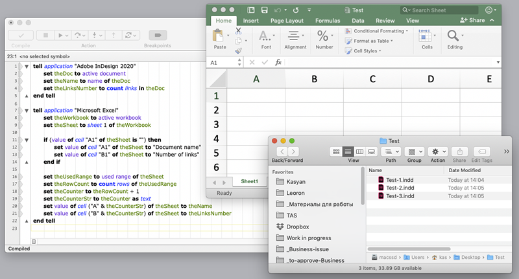Image resolution: width=519 pixels, height=279 pixels.
Task: Collapse the if block triangle on line 11
Action: pyautogui.click(x=27, y=140)
